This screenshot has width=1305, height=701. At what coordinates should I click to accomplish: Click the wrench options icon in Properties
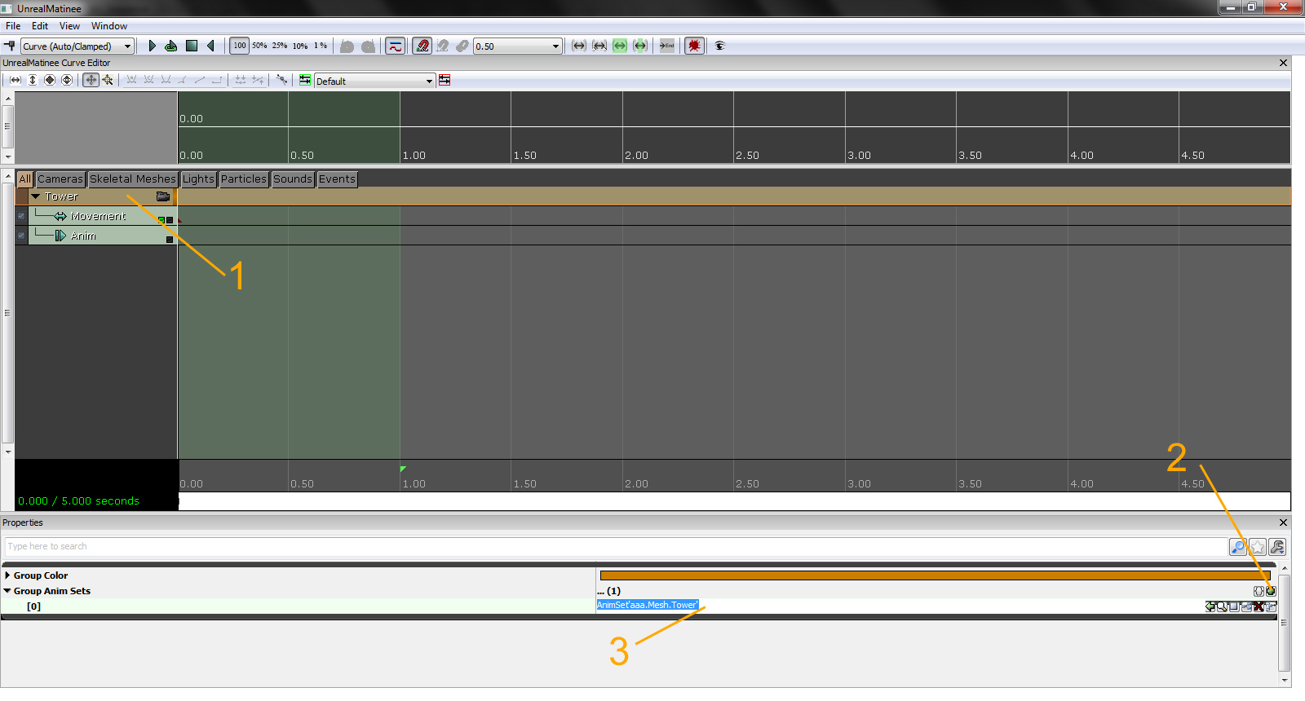1277,547
